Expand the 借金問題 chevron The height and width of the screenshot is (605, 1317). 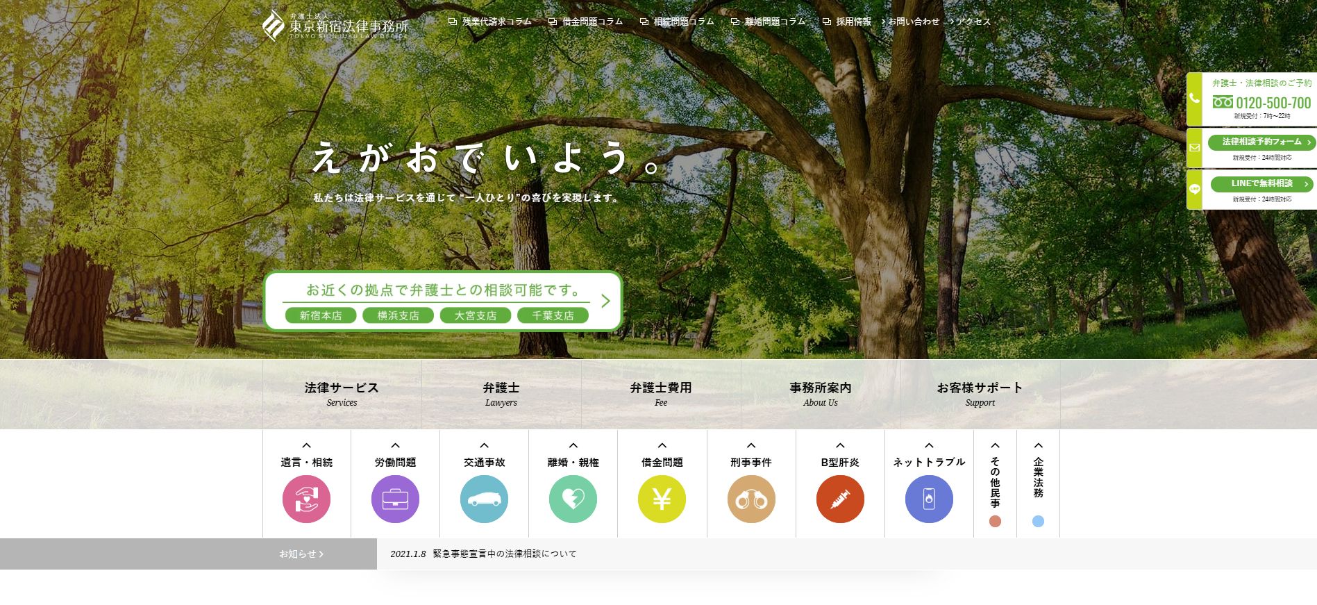pos(662,445)
